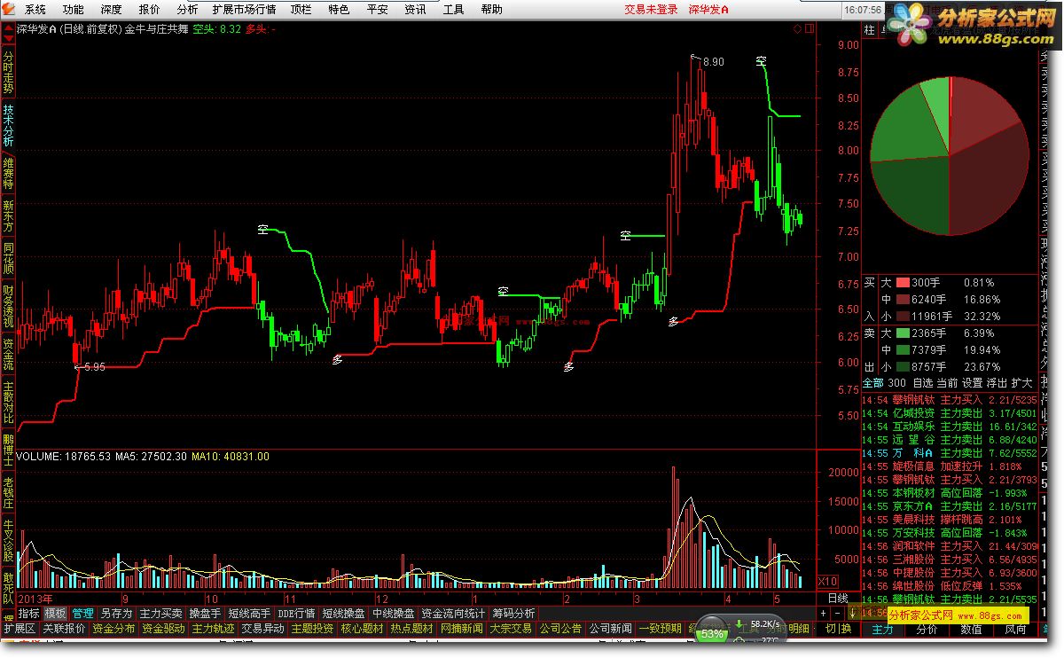Viewport: 1064px width, 658px height.
Task: Select 资金流向统计 indicator tab
Action: point(453,613)
